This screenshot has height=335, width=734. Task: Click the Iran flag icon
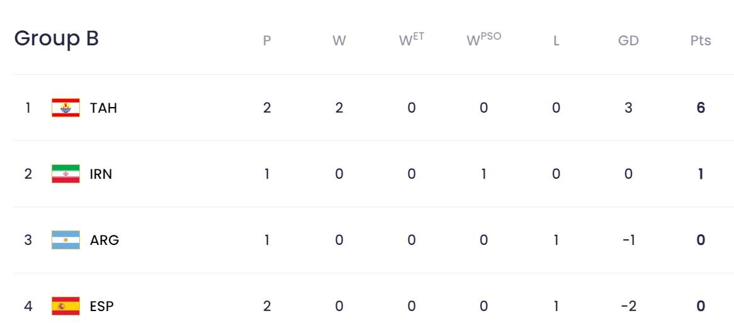pyautogui.click(x=65, y=174)
